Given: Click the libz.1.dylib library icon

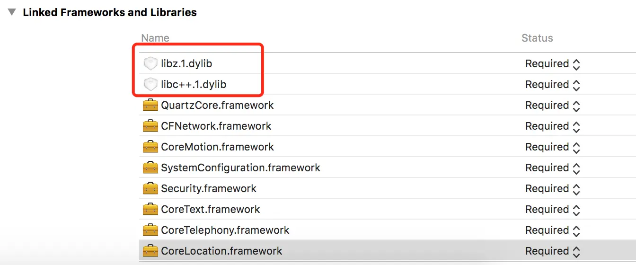Looking at the screenshot, I should coord(150,63).
